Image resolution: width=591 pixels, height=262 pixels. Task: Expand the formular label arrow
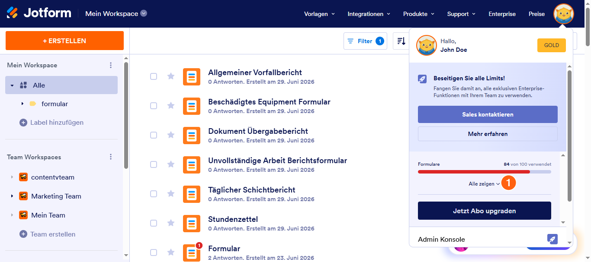point(22,104)
